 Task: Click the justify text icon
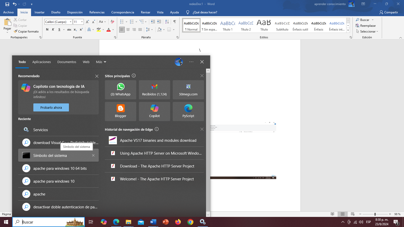[x=140, y=30]
